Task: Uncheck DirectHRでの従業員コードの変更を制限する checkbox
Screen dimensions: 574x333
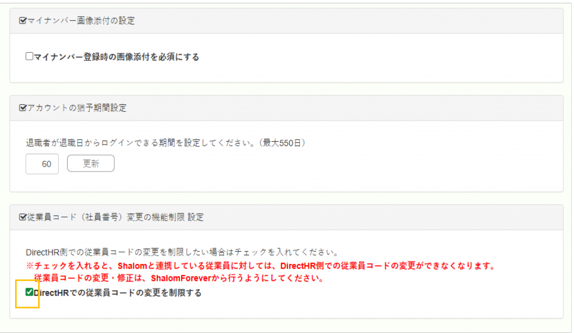Action: (29, 292)
